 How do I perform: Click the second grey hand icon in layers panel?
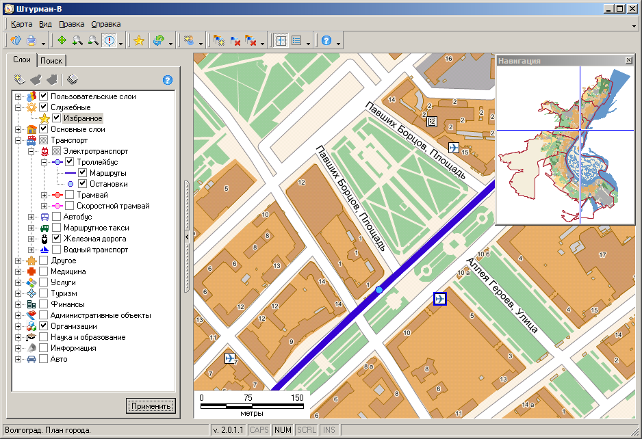pos(52,79)
